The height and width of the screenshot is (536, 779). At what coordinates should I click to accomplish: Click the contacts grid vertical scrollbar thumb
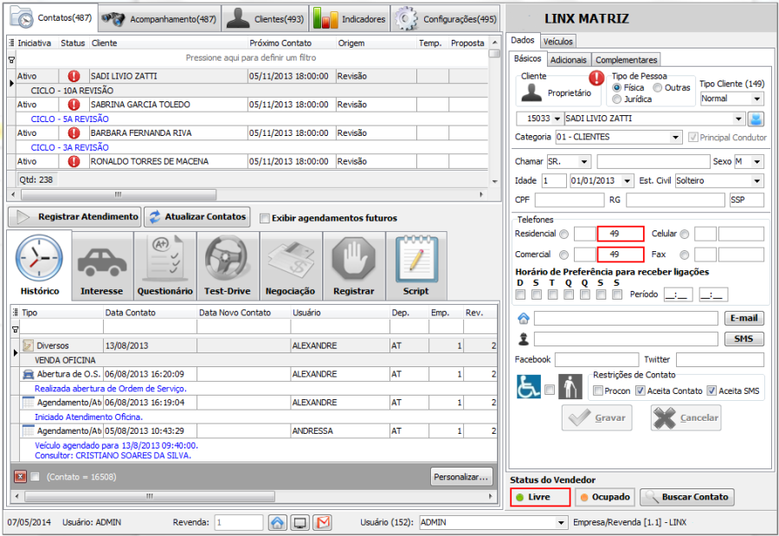pyautogui.click(x=494, y=53)
